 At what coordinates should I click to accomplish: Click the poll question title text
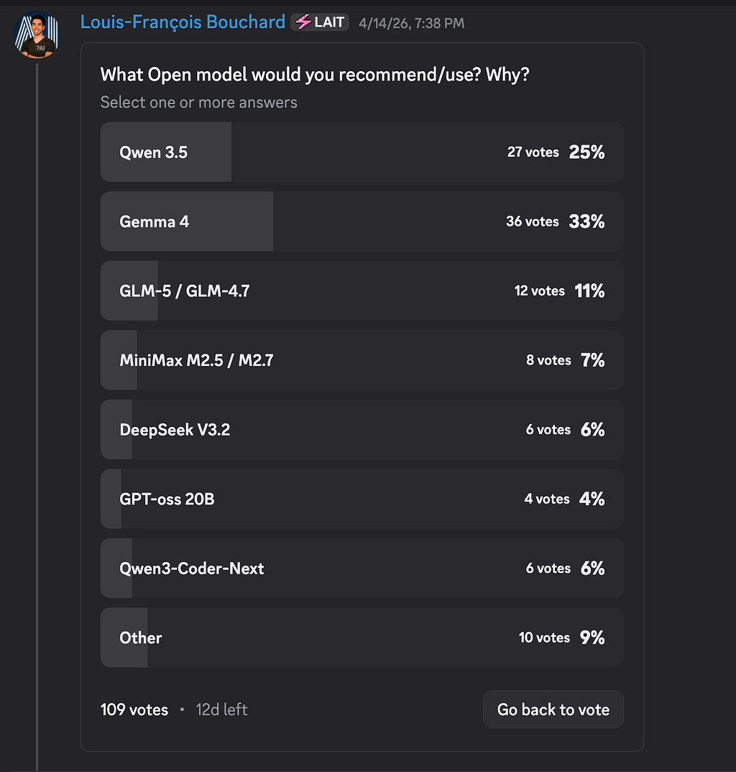click(315, 75)
